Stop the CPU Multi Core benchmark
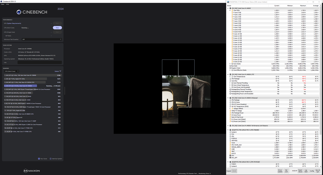This screenshot has width=323, height=175. 57,28
